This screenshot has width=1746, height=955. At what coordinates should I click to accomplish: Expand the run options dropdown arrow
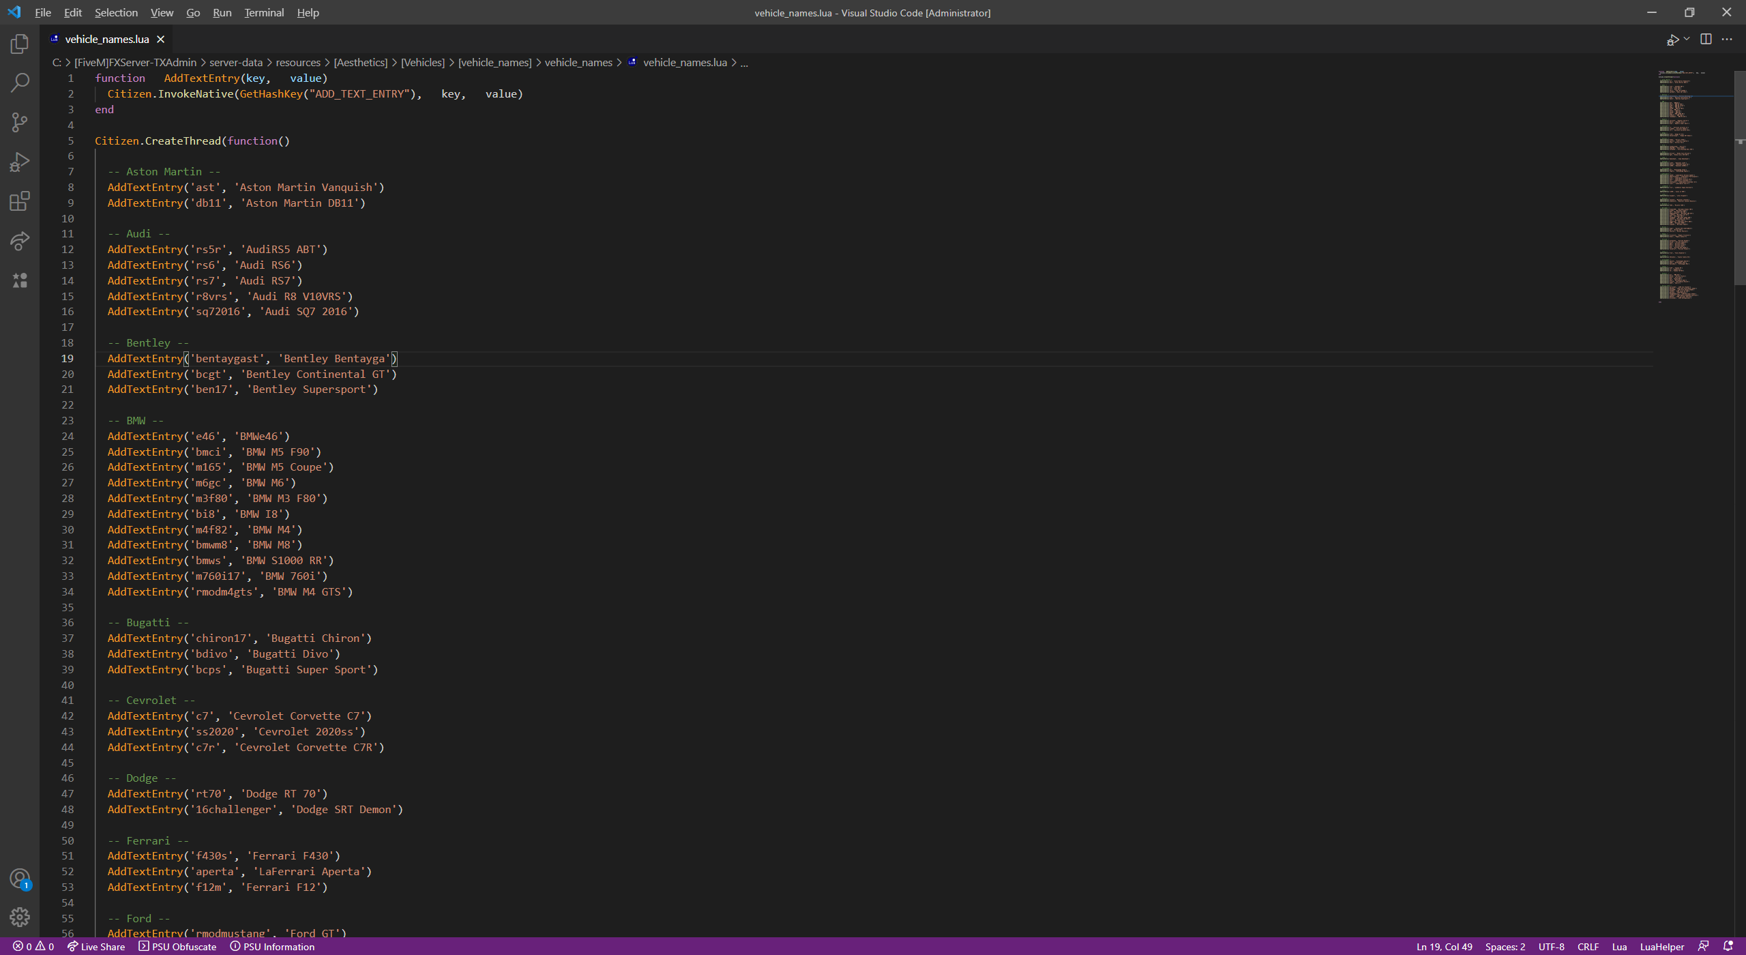coord(1687,39)
